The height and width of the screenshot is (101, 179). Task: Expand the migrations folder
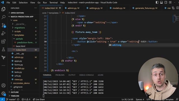tap(23, 27)
